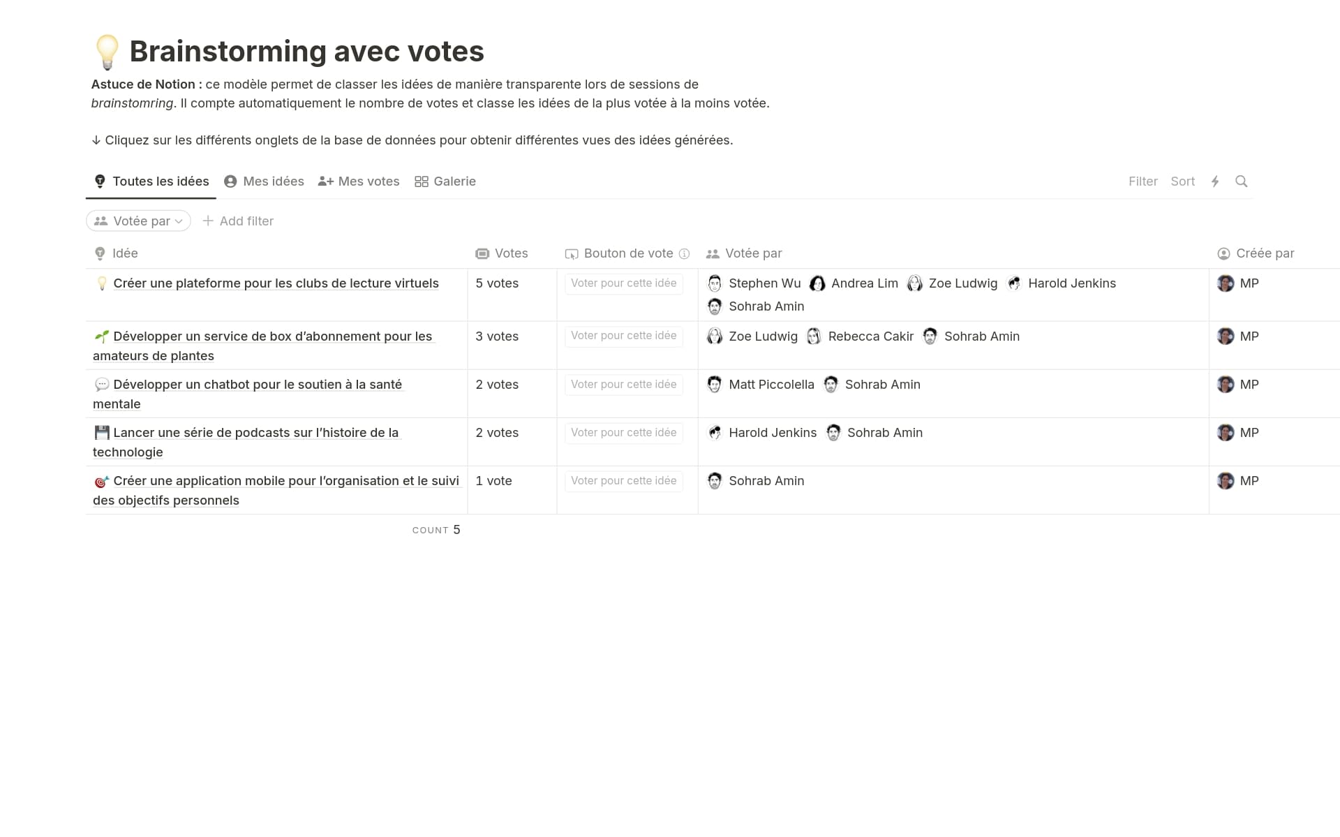Click the target icon on mobile application idea
The width and height of the screenshot is (1340, 837).
102,482
